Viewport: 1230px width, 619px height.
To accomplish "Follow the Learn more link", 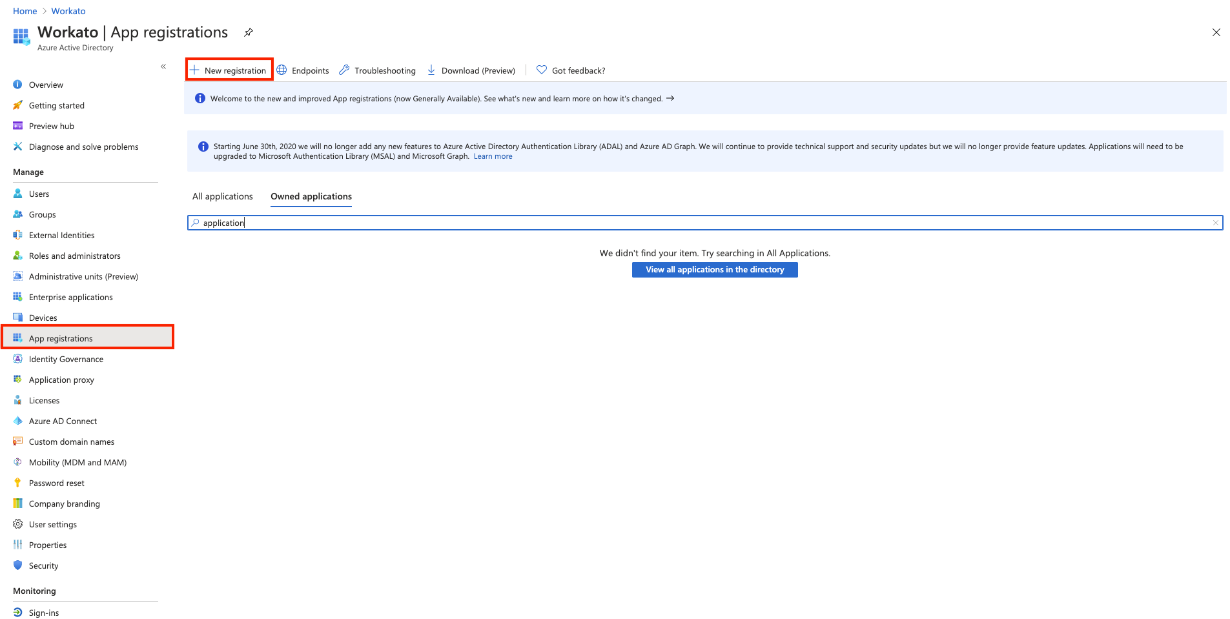I will (493, 156).
